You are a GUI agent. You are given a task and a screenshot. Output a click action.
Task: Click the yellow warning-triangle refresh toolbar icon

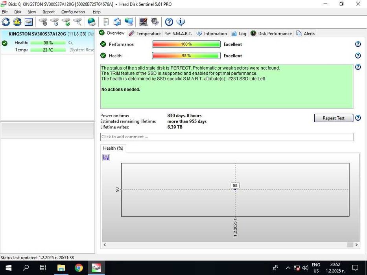point(17,22)
